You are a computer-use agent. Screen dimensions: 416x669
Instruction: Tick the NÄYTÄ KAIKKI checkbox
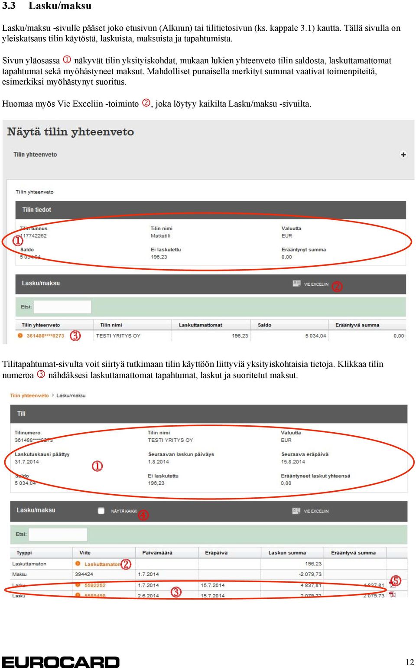(x=101, y=511)
